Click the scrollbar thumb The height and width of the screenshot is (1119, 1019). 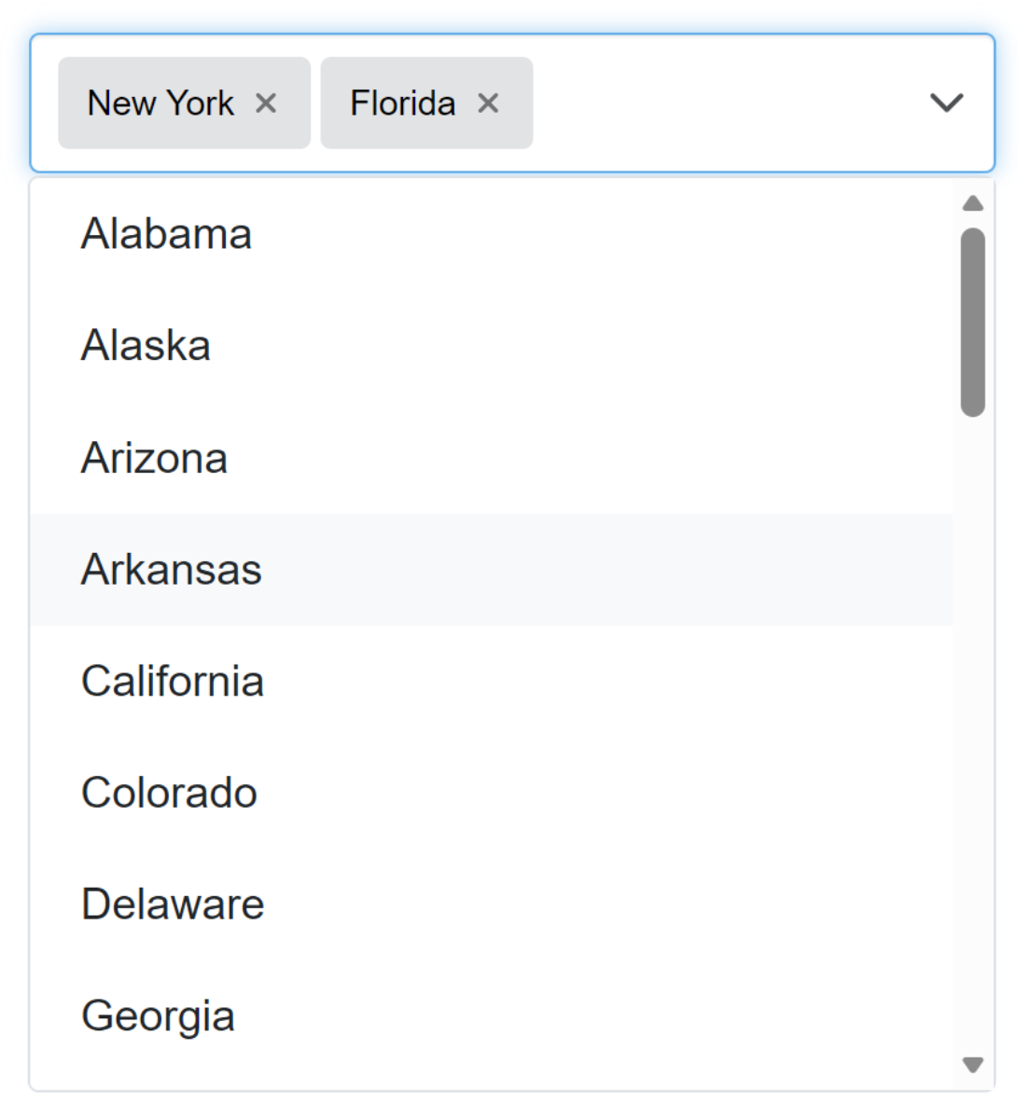972,322
